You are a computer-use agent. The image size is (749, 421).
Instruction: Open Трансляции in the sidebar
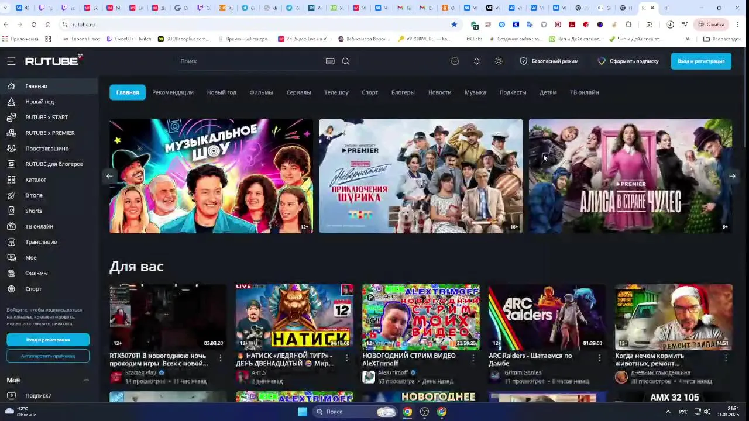click(x=49, y=242)
